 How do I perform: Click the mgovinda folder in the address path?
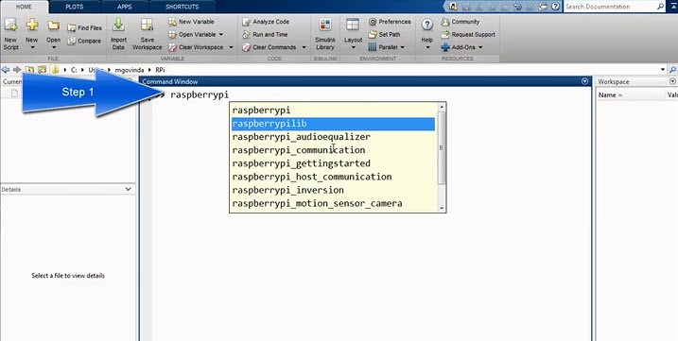pyautogui.click(x=130, y=70)
